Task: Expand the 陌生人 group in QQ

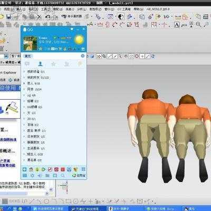Action: click(35, 154)
